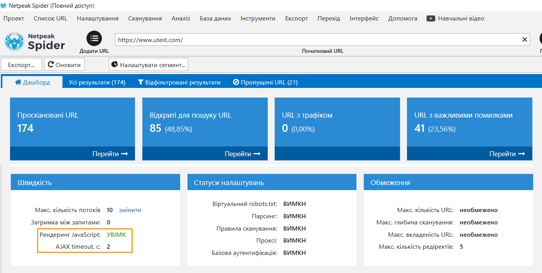The height and width of the screenshot is (273, 542).
Task: Open the Інтерфейс menu
Action: click(x=364, y=19)
